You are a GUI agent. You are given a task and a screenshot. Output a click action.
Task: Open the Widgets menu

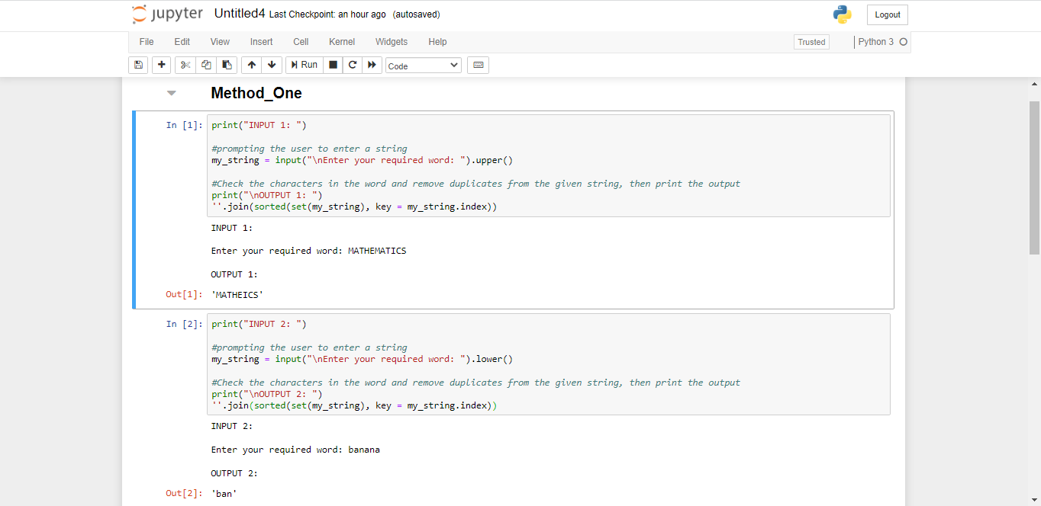click(x=392, y=42)
